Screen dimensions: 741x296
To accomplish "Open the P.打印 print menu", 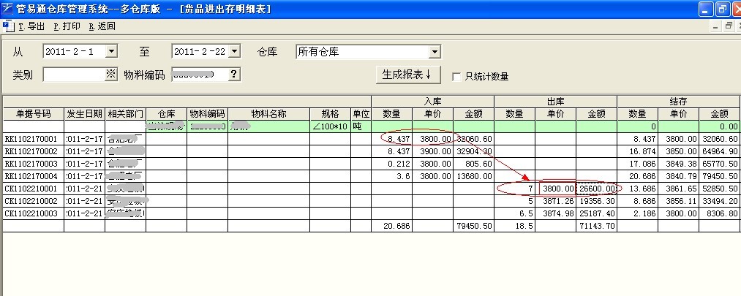I will (x=67, y=26).
